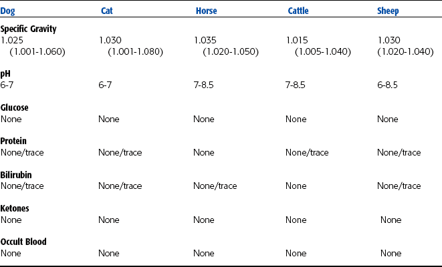Click the 1.035 specific gravity value
Viewport: 442px width, 267px height.
point(205,40)
